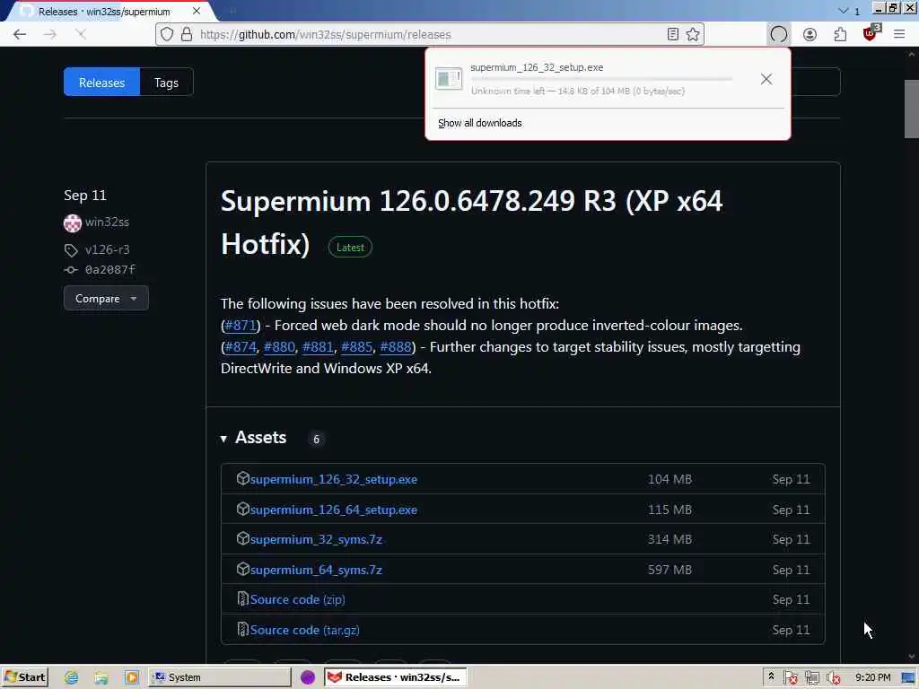Download supermium_126_32_setup.exe asset
This screenshot has width=919, height=689.
334,479
